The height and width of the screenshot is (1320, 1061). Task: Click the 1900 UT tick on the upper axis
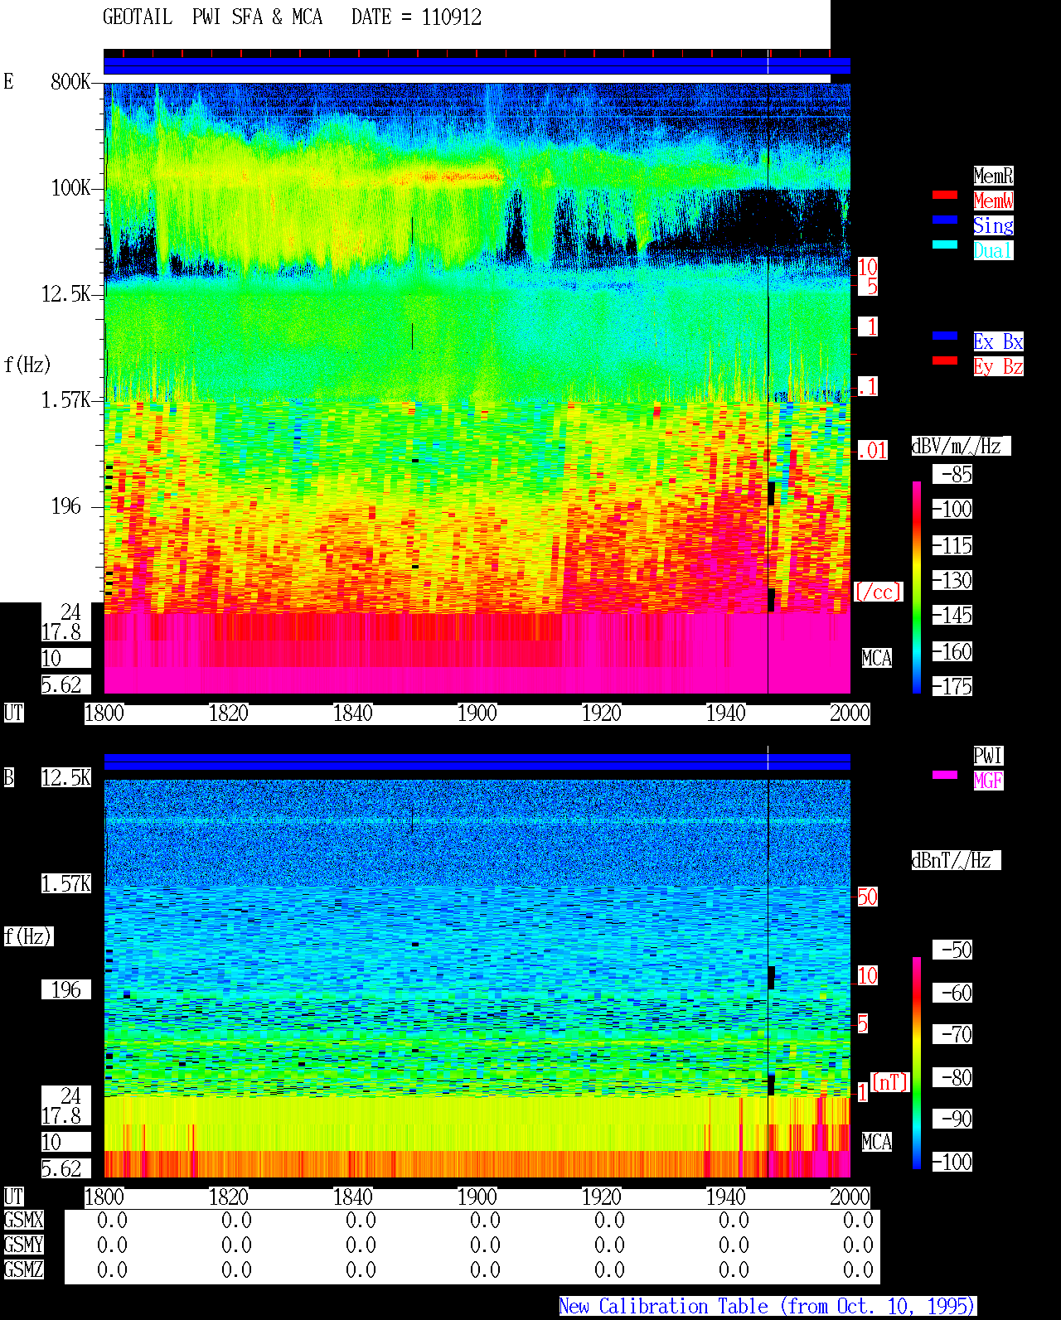coord(477,713)
